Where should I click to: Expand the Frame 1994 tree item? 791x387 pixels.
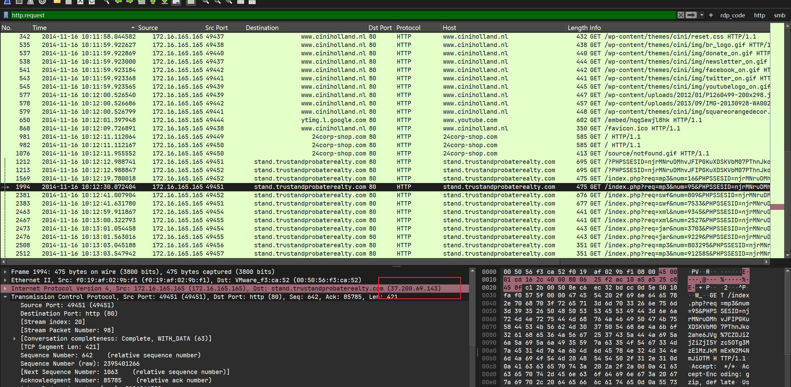5,272
